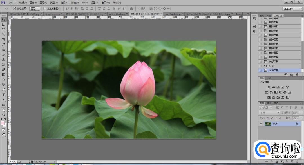This screenshot has height=165, width=304.
Task: Click the history panel trash icon
Action: (297, 74)
